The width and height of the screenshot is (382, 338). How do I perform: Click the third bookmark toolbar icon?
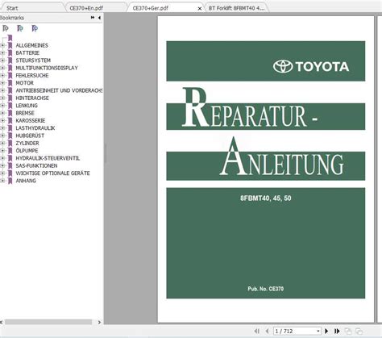coord(35,28)
